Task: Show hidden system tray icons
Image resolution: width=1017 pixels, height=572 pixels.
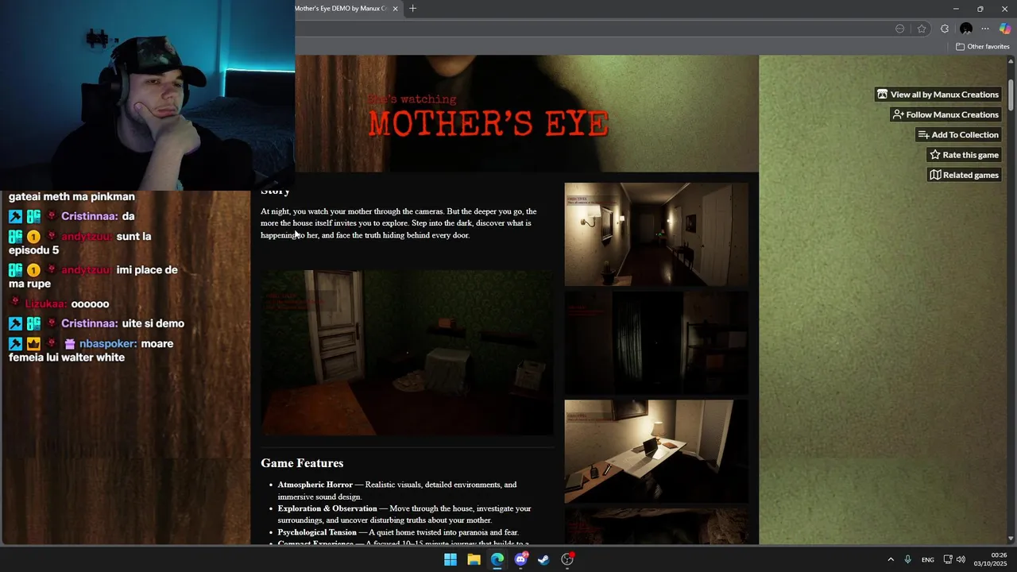Action: point(891,559)
